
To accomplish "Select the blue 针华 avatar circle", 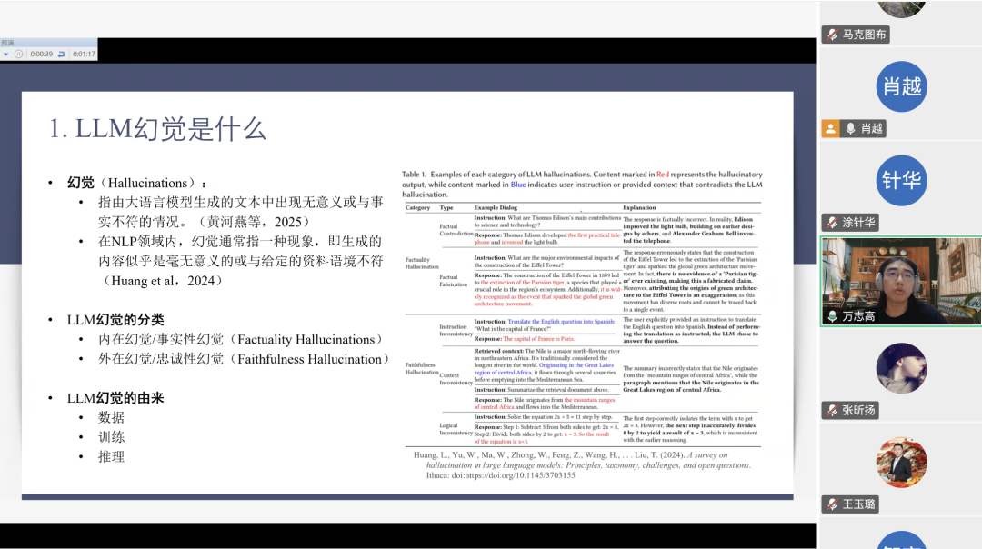I will pyautogui.click(x=901, y=180).
